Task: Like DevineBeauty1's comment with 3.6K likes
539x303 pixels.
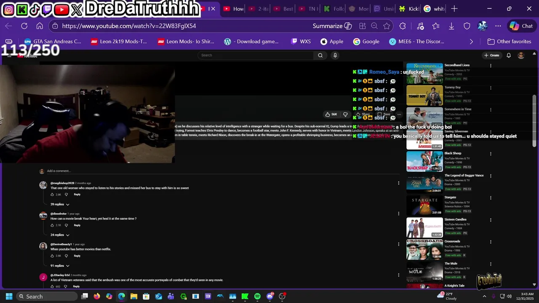Action: pyautogui.click(x=53, y=256)
